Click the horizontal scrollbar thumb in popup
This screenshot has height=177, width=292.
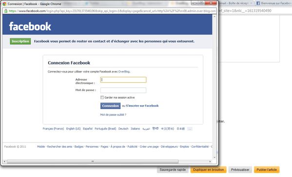click(x=93, y=161)
